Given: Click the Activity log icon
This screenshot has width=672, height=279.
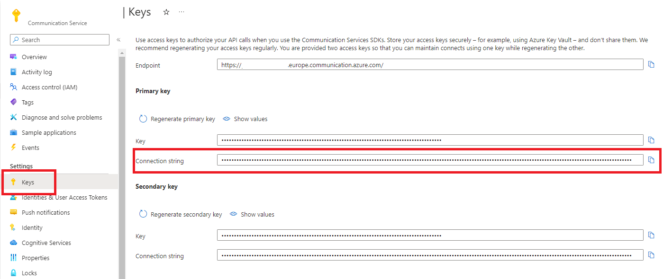Looking at the screenshot, I should coord(13,72).
